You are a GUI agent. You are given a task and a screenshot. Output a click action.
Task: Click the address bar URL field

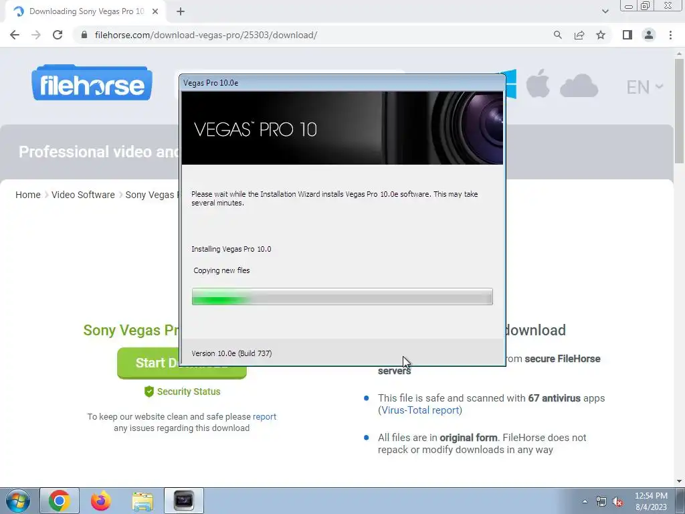click(314, 35)
